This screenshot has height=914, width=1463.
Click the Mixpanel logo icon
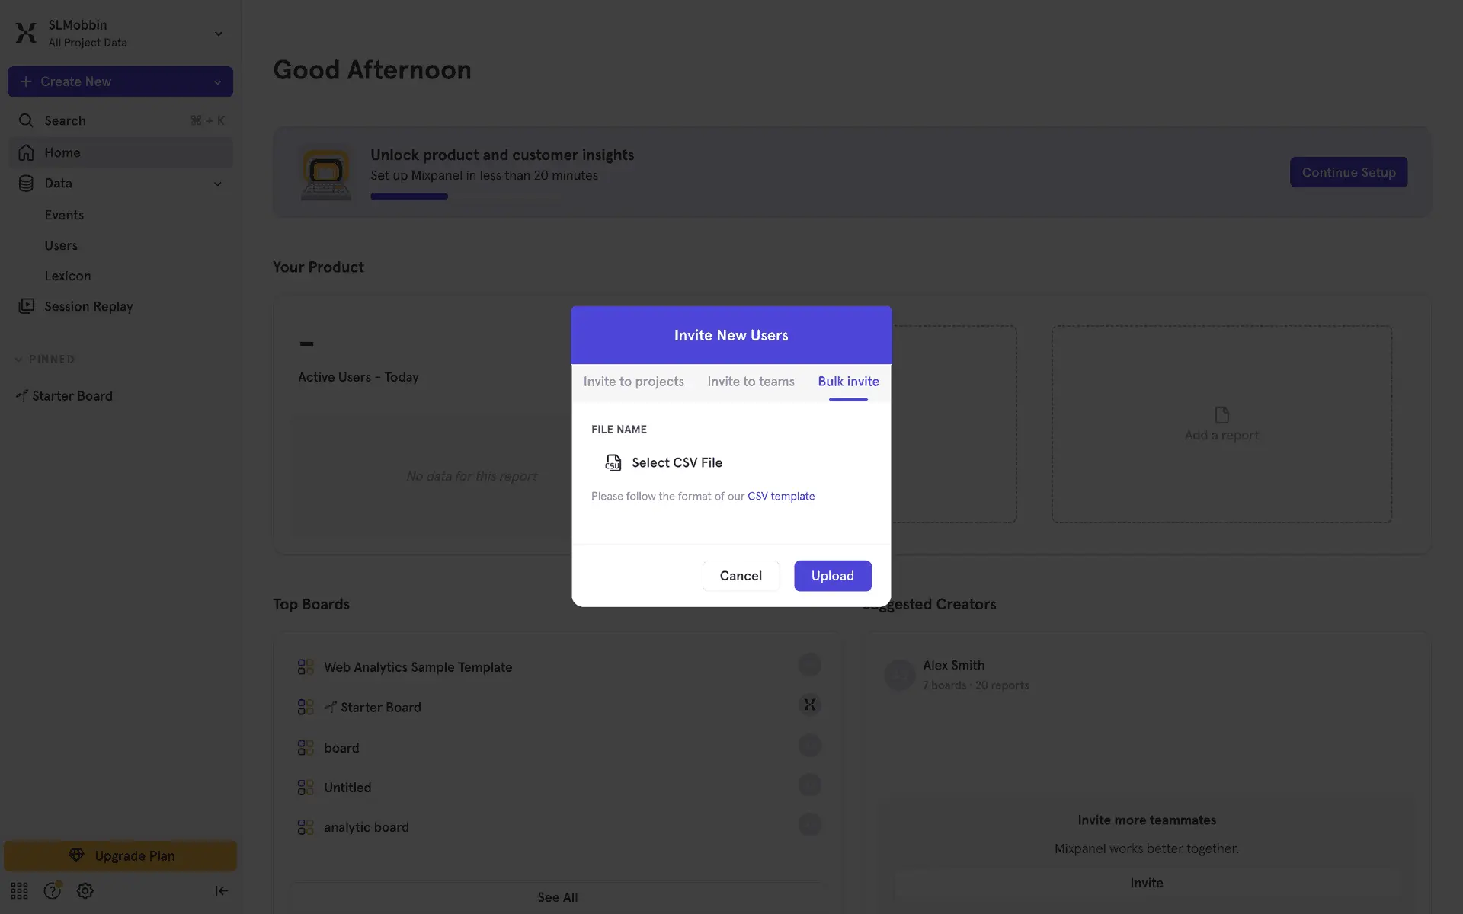26,33
